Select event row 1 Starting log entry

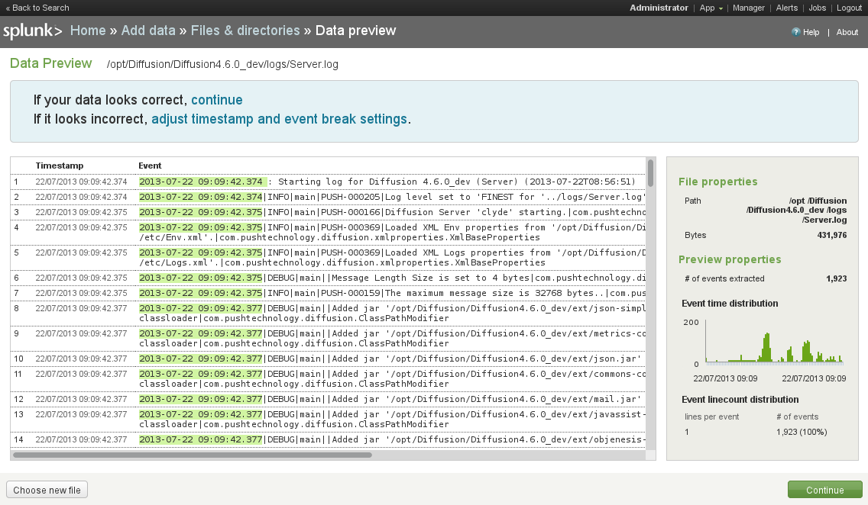coord(382,182)
